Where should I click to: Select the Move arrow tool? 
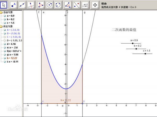point(4,5)
